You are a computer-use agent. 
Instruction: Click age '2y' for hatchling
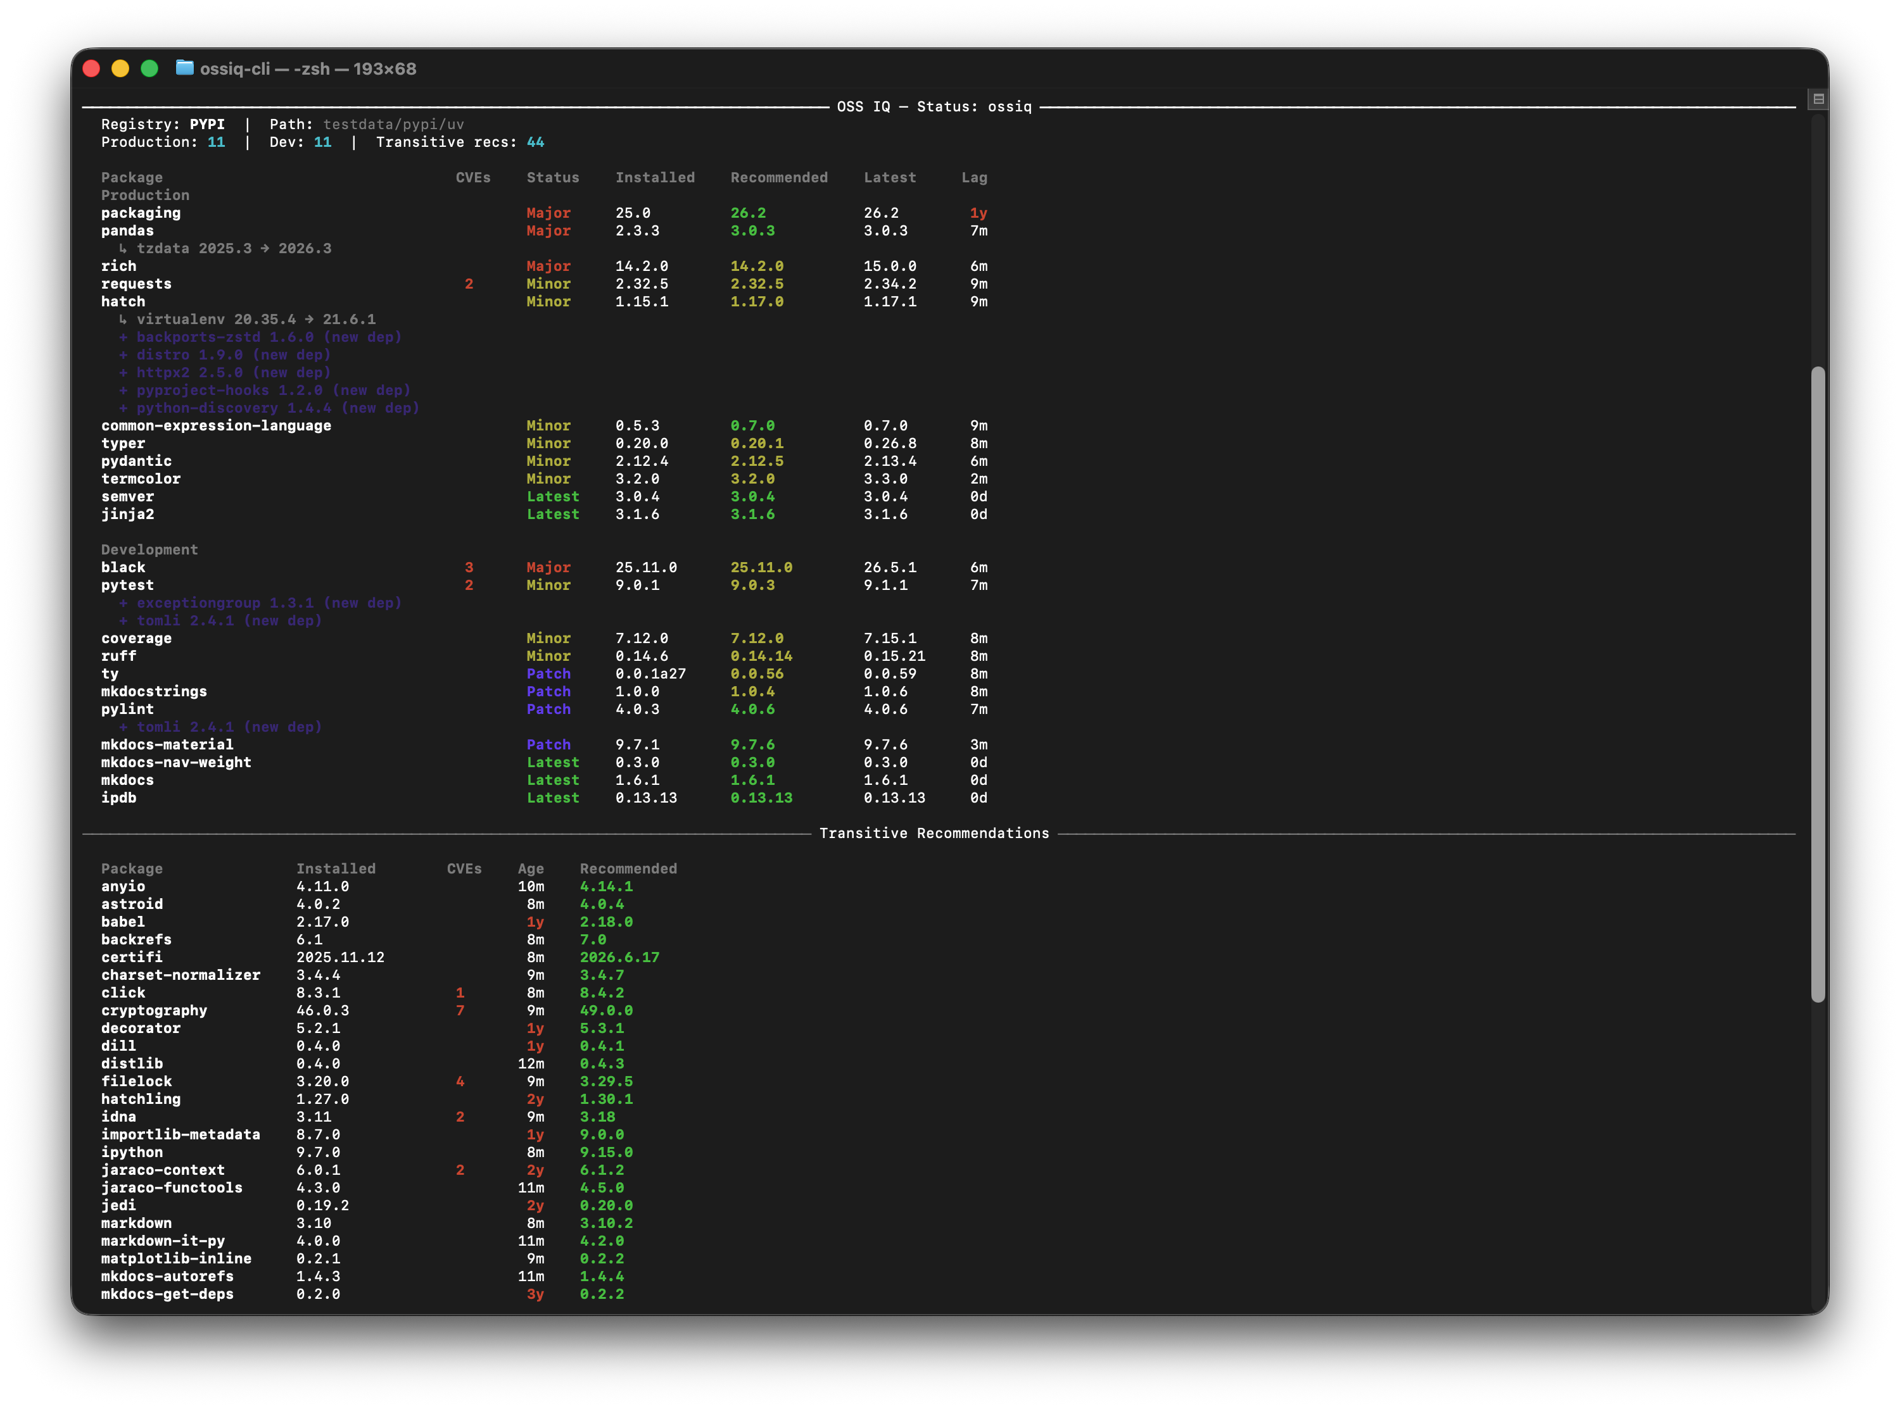[x=535, y=1100]
